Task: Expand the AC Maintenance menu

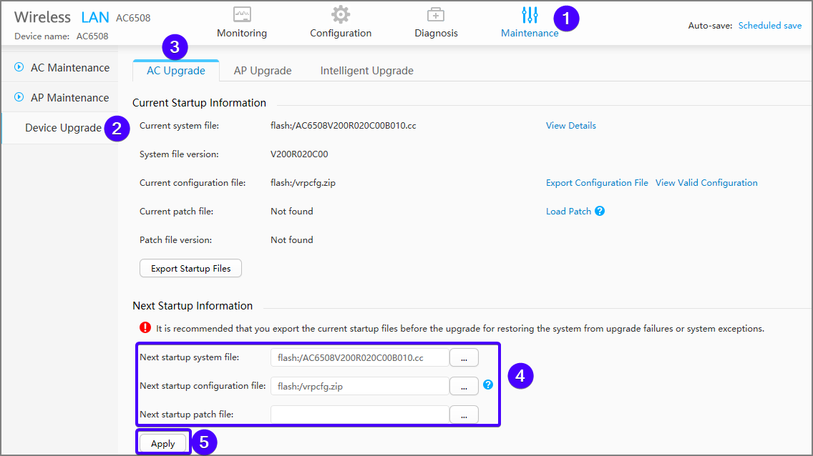Action: [x=62, y=68]
